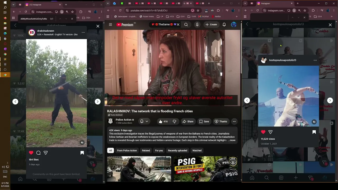Select the "Related" filter chip
338x190 pixels.
(x=146, y=150)
